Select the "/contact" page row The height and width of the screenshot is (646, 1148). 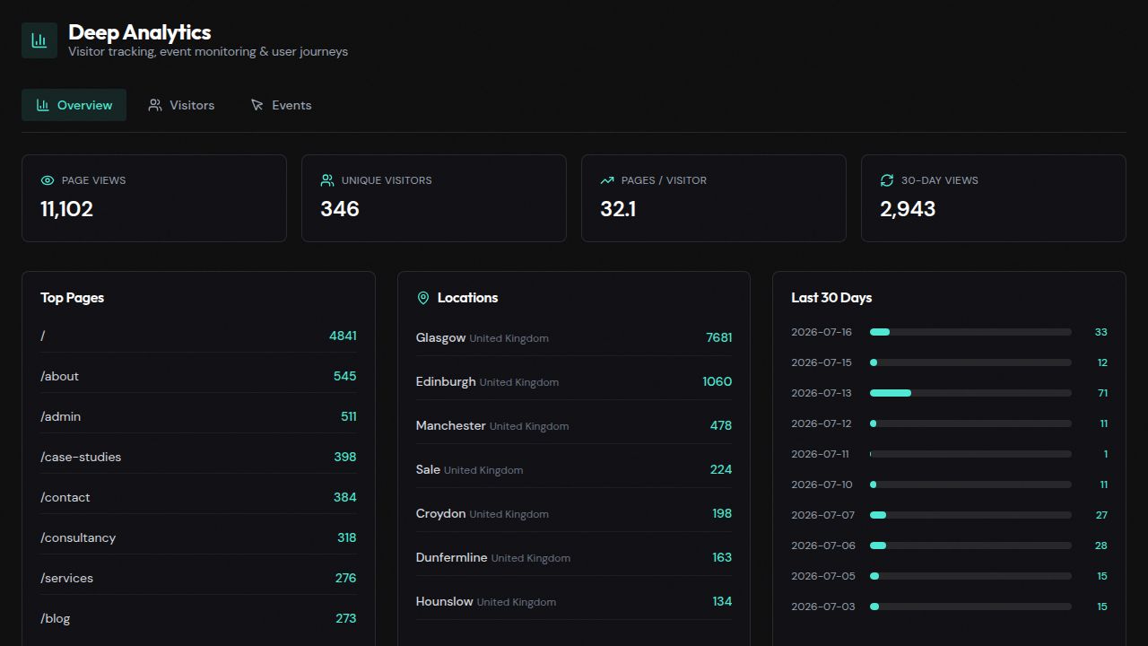click(198, 497)
